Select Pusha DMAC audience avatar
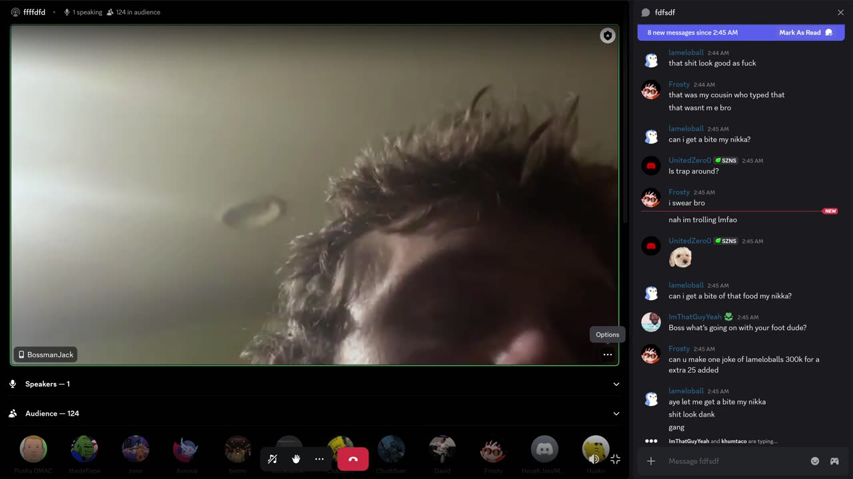This screenshot has height=479, width=853. [33, 449]
